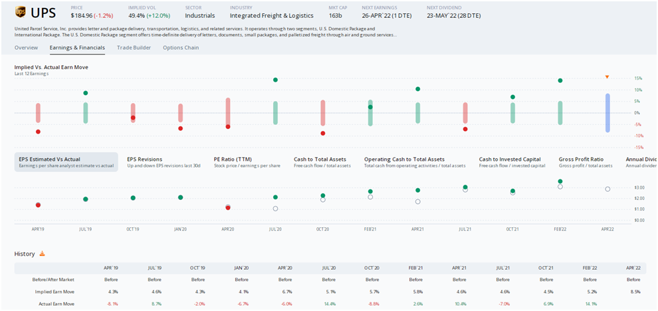Click the blue APR'22 implied move bar
The width and height of the screenshot is (658, 311).
pos(607,113)
